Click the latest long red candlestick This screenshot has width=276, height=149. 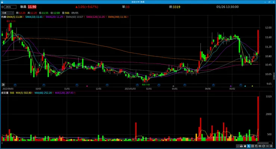click(x=258, y=42)
